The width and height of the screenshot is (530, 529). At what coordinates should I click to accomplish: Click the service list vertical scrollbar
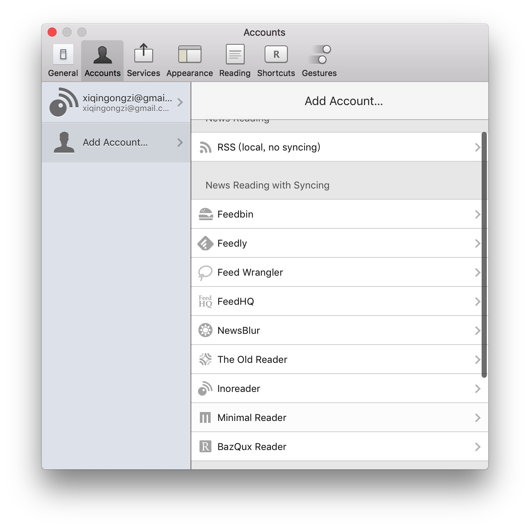(484, 255)
